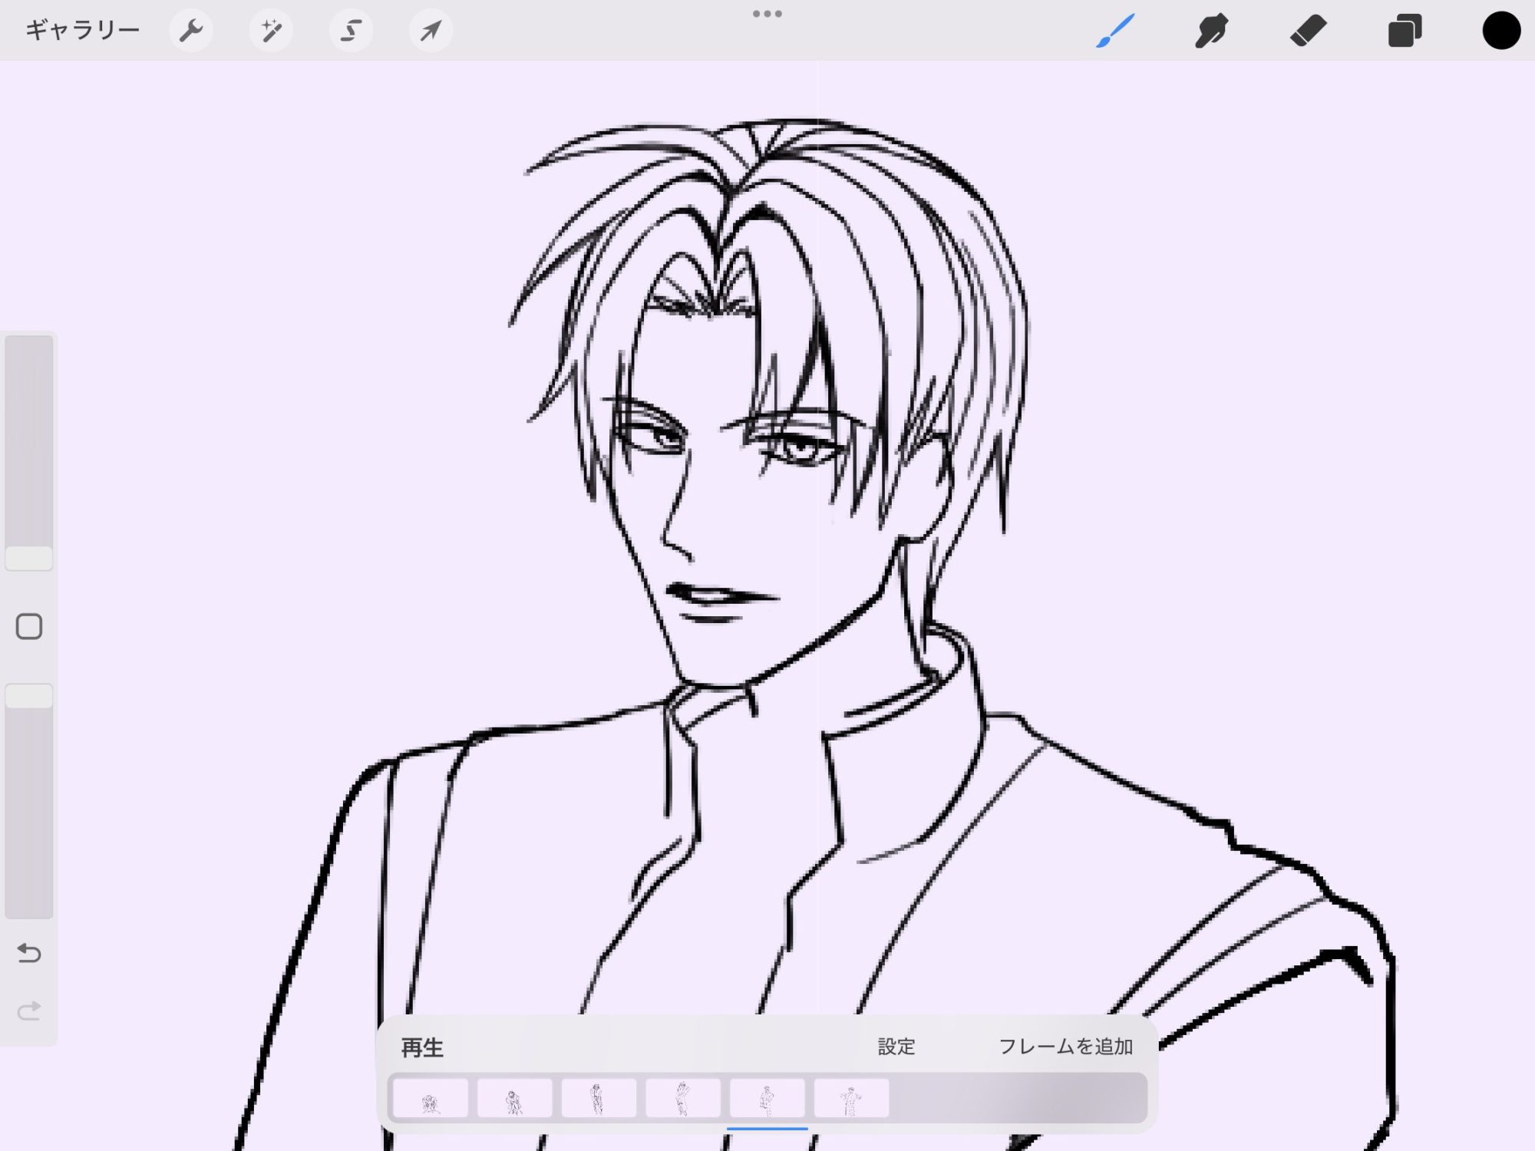This screenshot has height=1151, width=1535.
Task: Tap the square modify button in sidebar
Action: 29,626
